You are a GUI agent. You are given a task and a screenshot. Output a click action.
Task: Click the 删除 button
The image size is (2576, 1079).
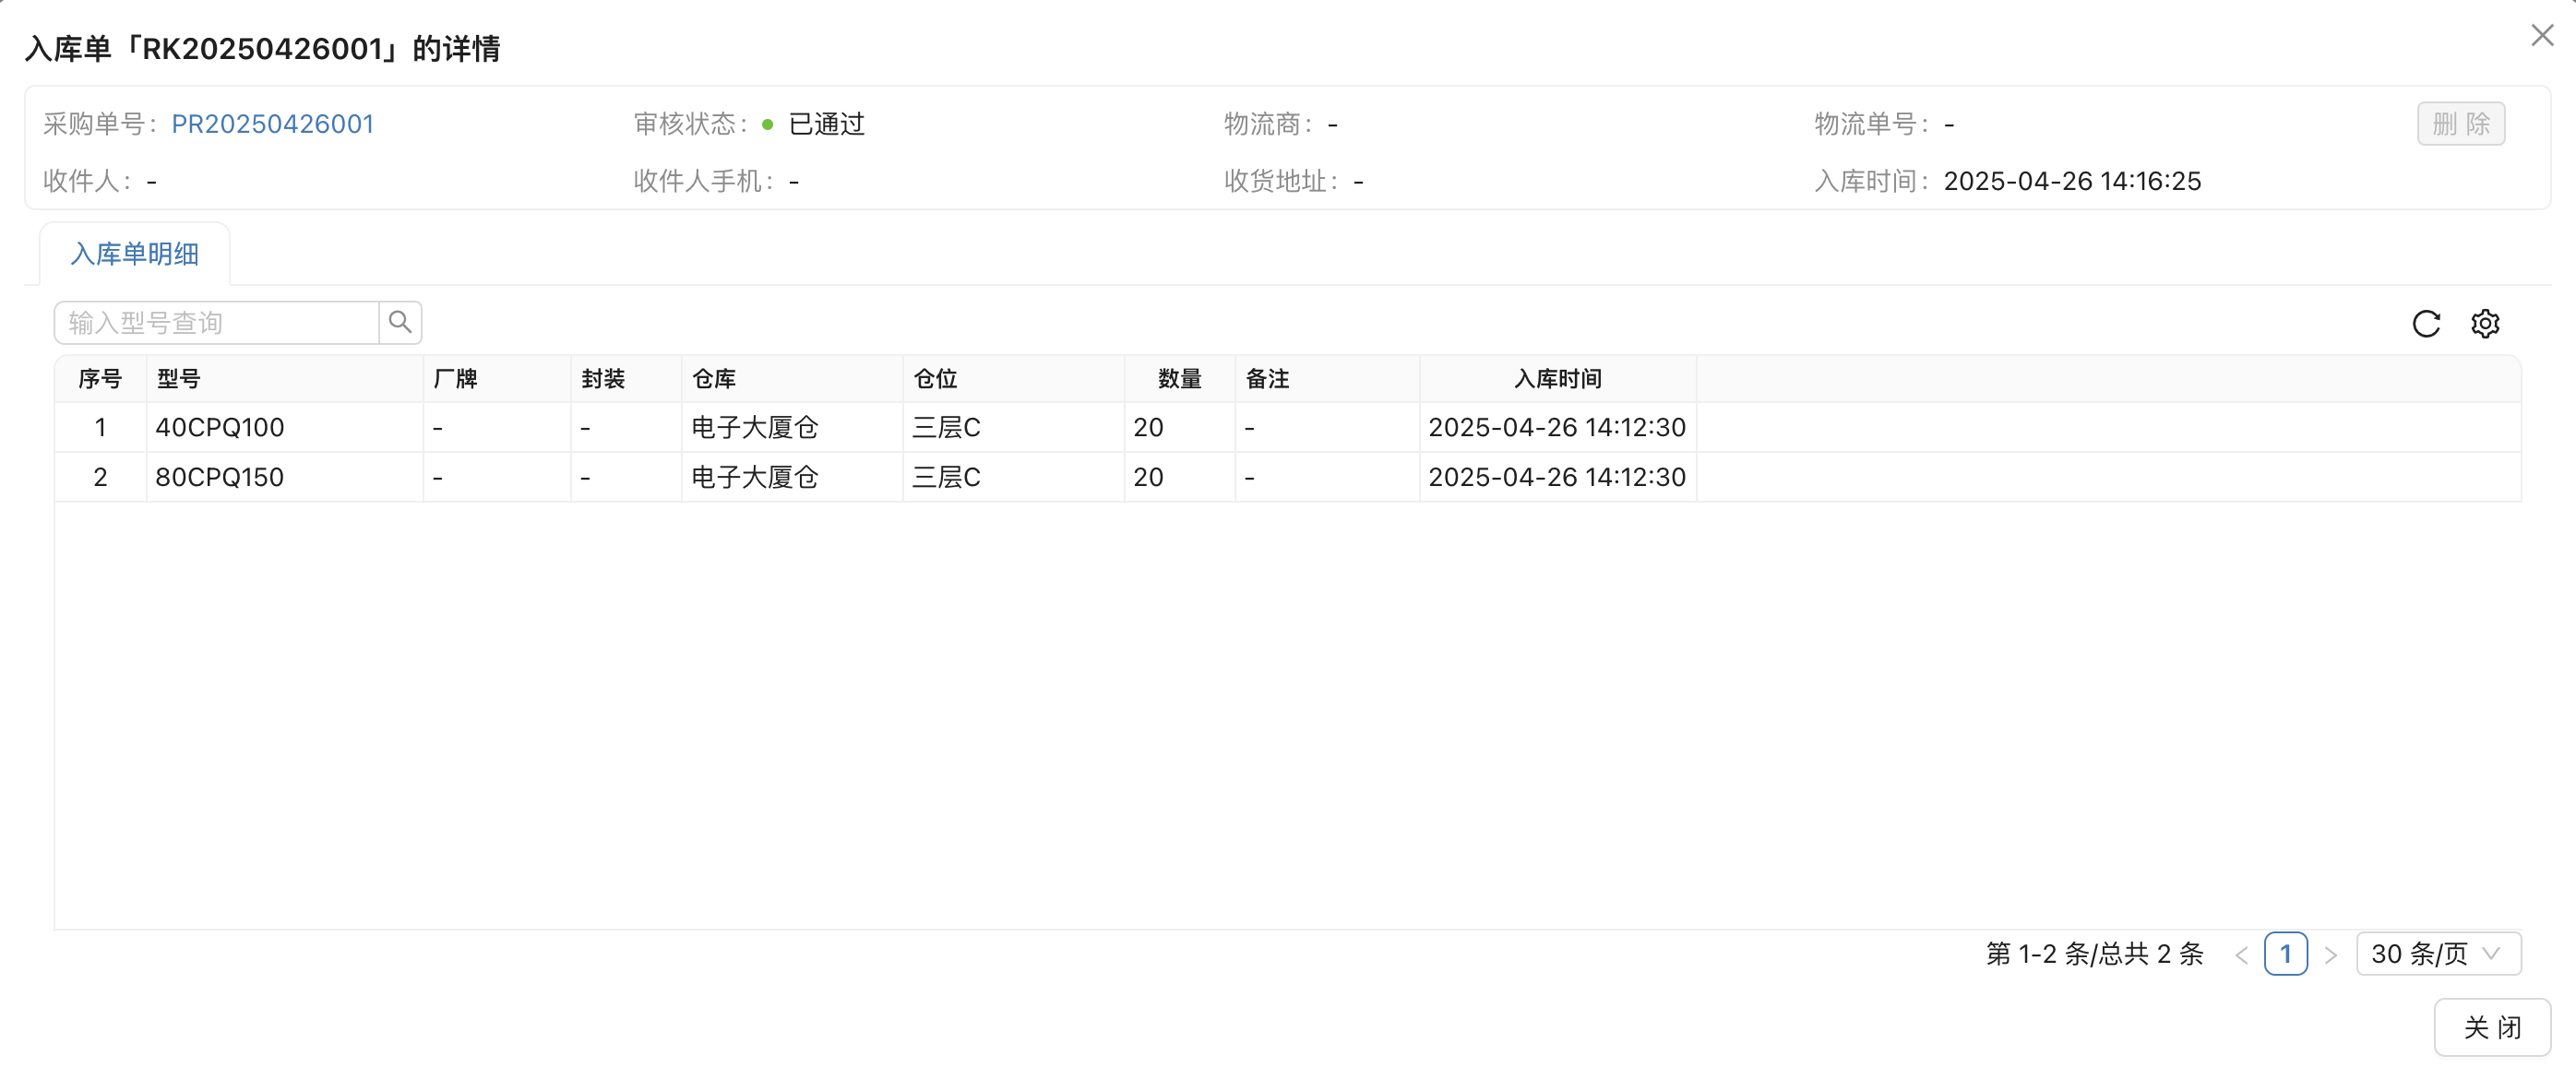click(x=2460, y=124)
